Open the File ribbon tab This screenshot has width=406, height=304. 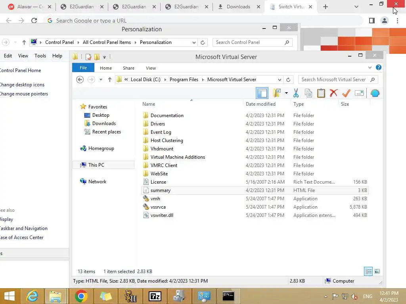[x=83, y=68]
